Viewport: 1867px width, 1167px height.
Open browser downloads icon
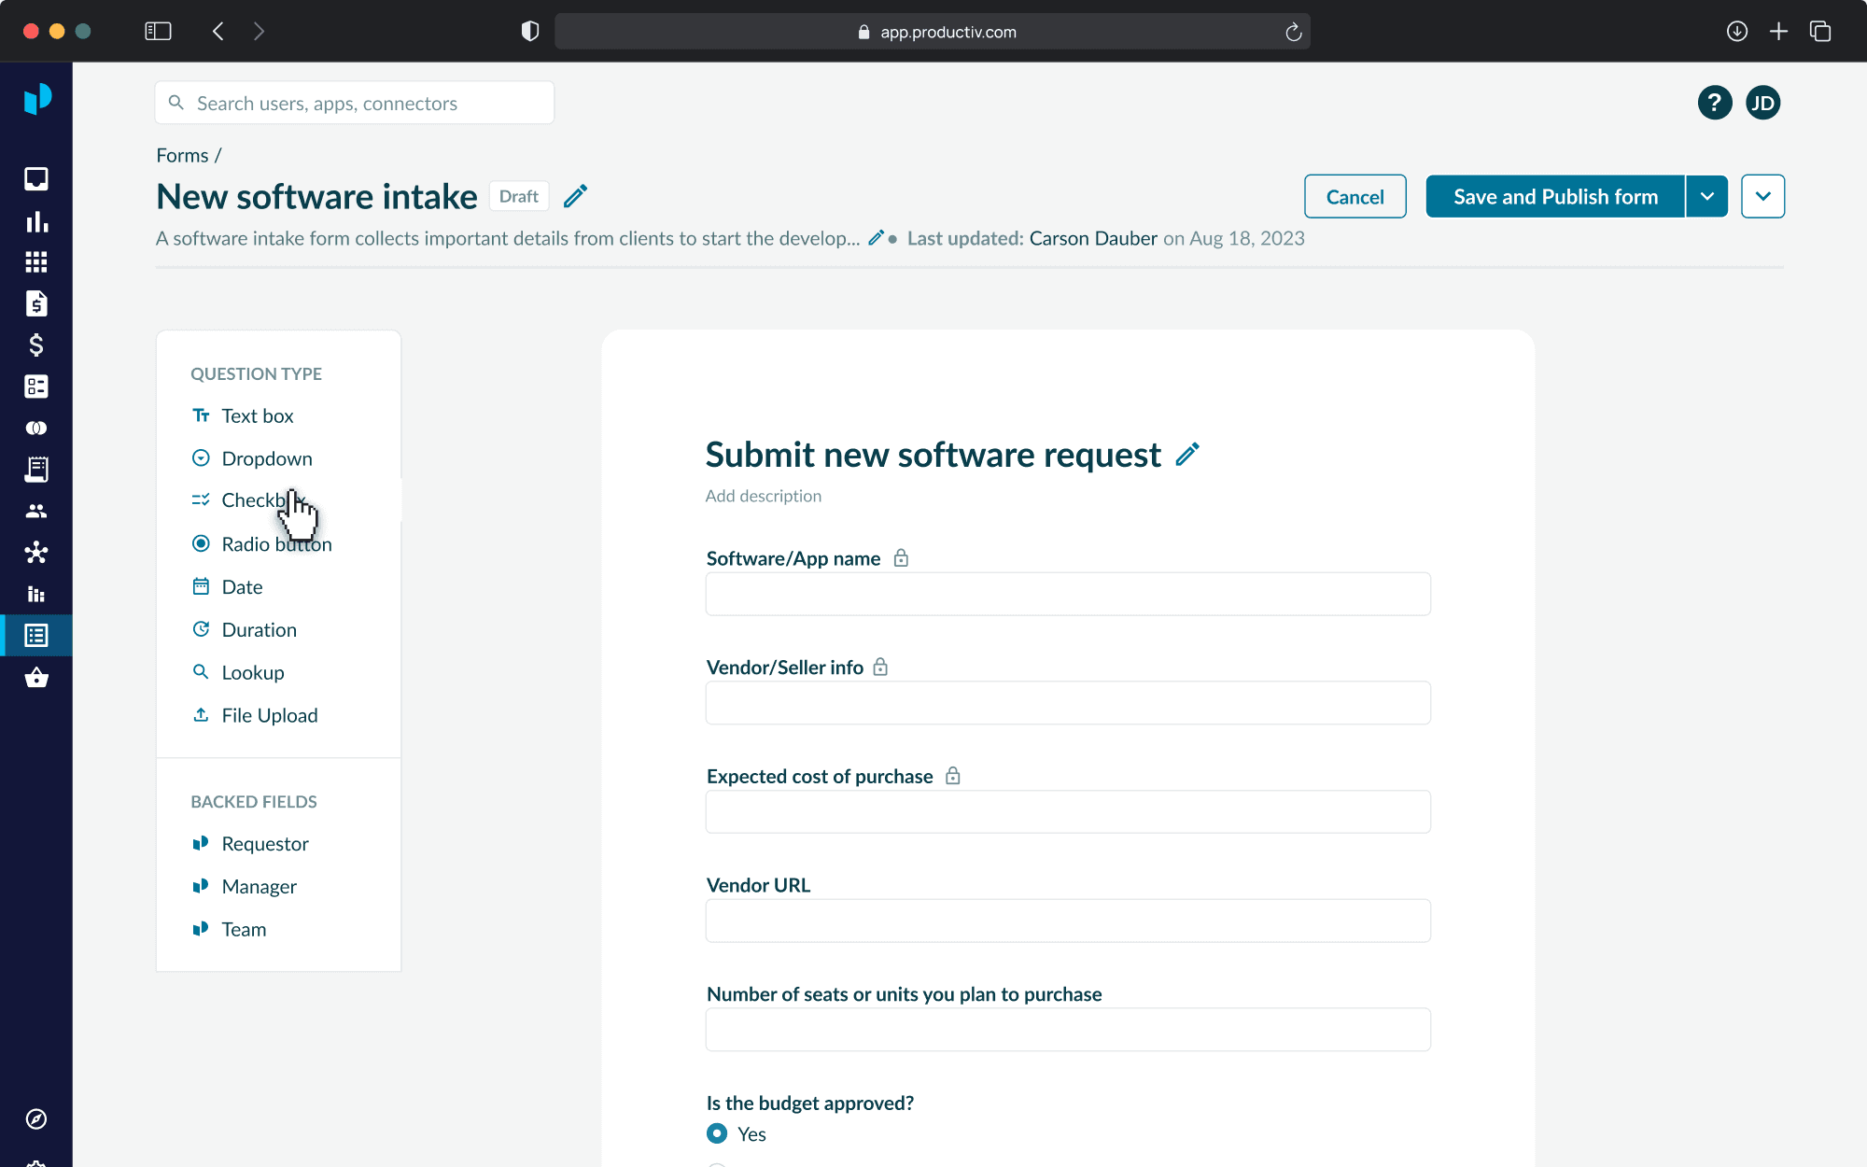point(1737,32)
